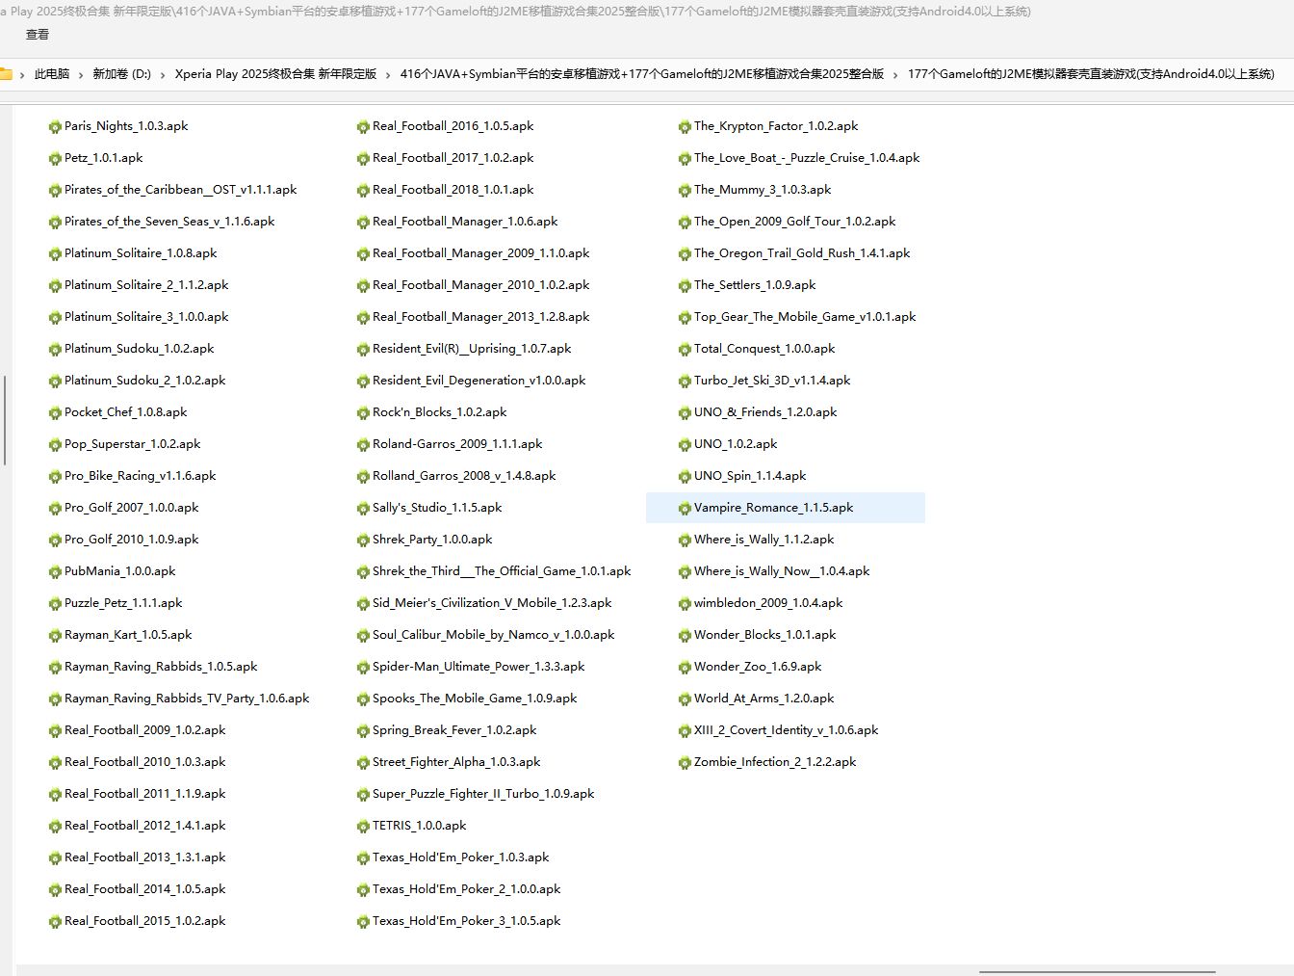Select the Petz_1.0.1.apk file icon
Screen dimensions: 1294x976
[x=55, y=158]
